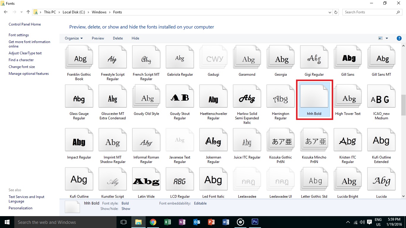This screenshot has height=228, width=406.
Task: Expand the view options dropdown arrow
Action: click(x=387, y=38)
